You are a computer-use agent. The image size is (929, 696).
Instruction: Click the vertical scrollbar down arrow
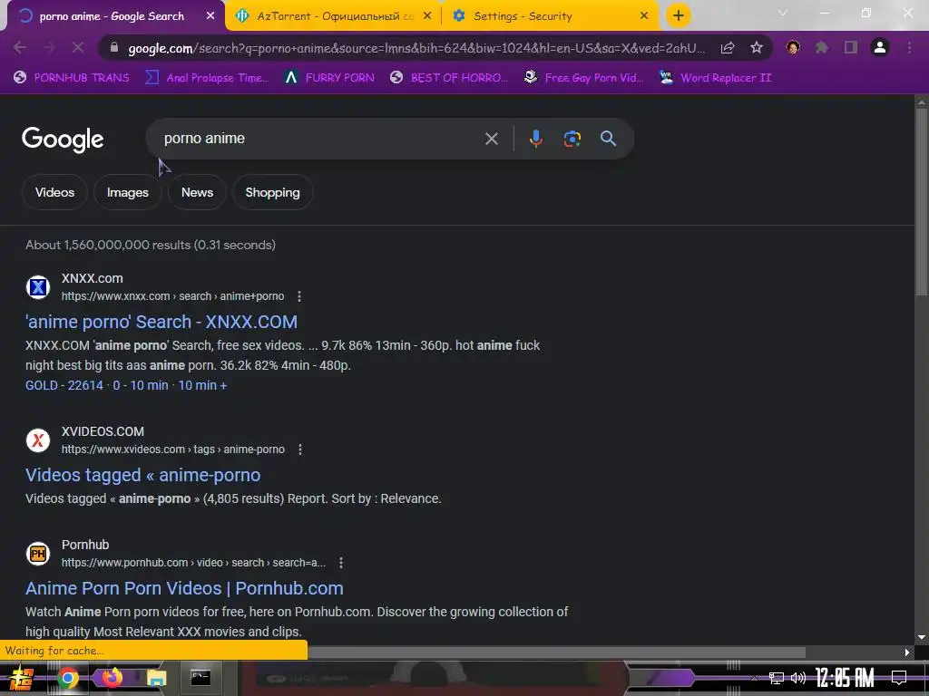point(922,637)
